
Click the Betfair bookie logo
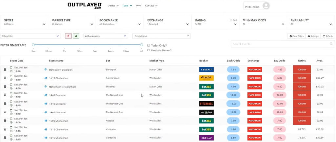point(206,78)
